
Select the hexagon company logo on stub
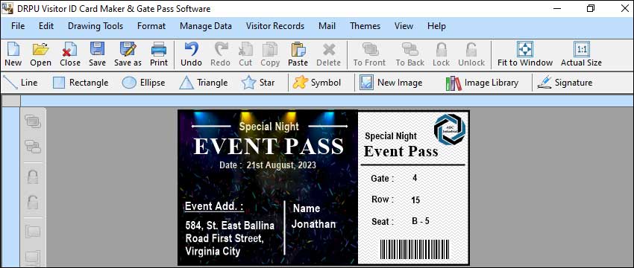coord(450,130)
